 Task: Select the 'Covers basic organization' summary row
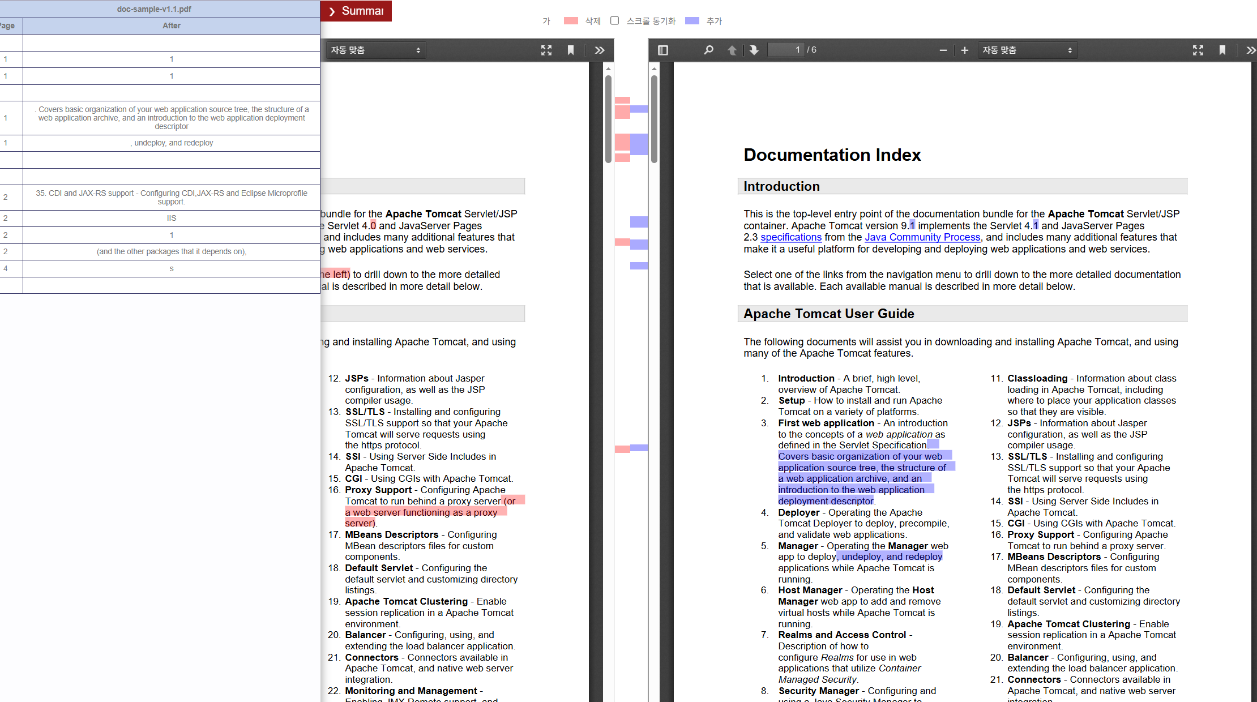click(x=160, y=118)
